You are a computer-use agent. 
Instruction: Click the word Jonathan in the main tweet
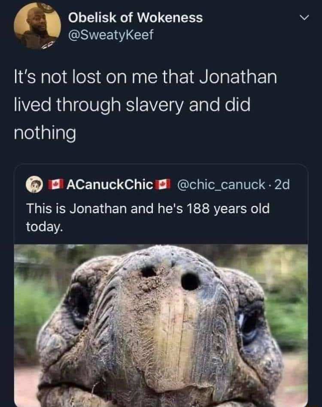(x=238, y=77)
